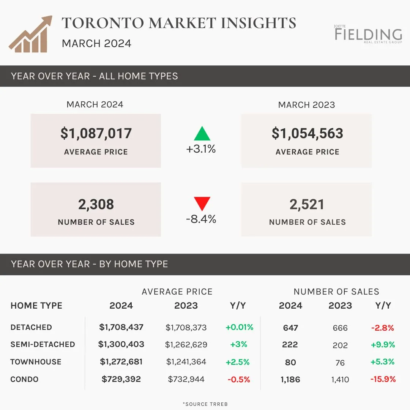The image size is (410, 410).
Task: Select the Toronto Market Insights title
Action: (179, 23)
